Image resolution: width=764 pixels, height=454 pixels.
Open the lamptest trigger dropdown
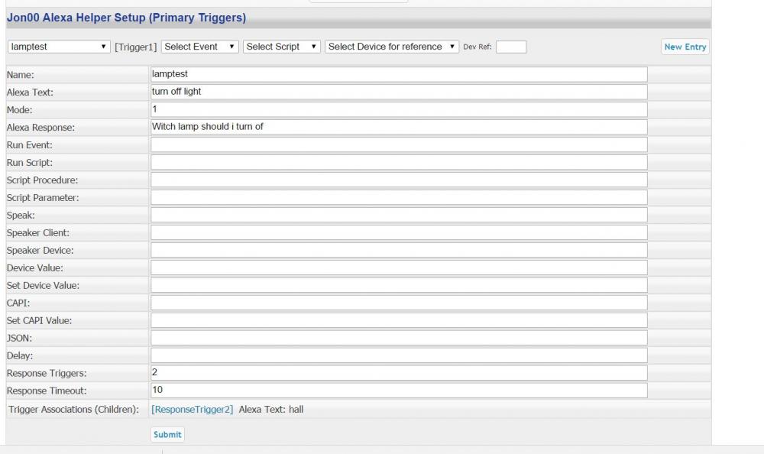click(x=59, y=47)
